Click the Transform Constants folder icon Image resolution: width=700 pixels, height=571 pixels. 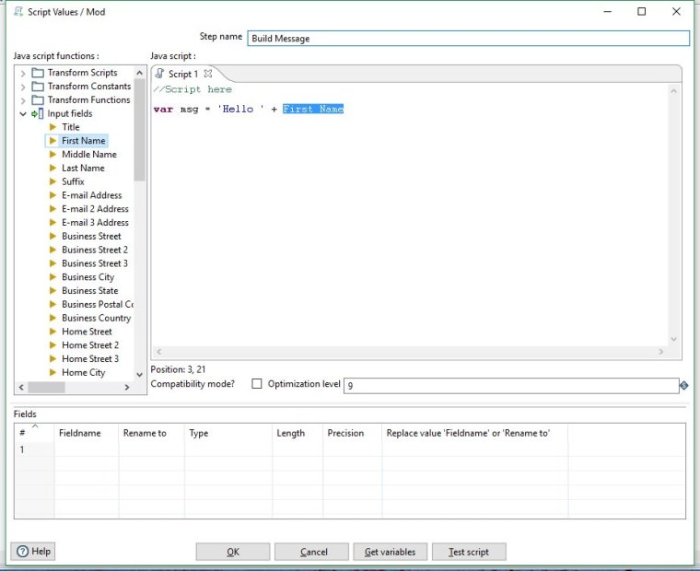tap(38, 87)
